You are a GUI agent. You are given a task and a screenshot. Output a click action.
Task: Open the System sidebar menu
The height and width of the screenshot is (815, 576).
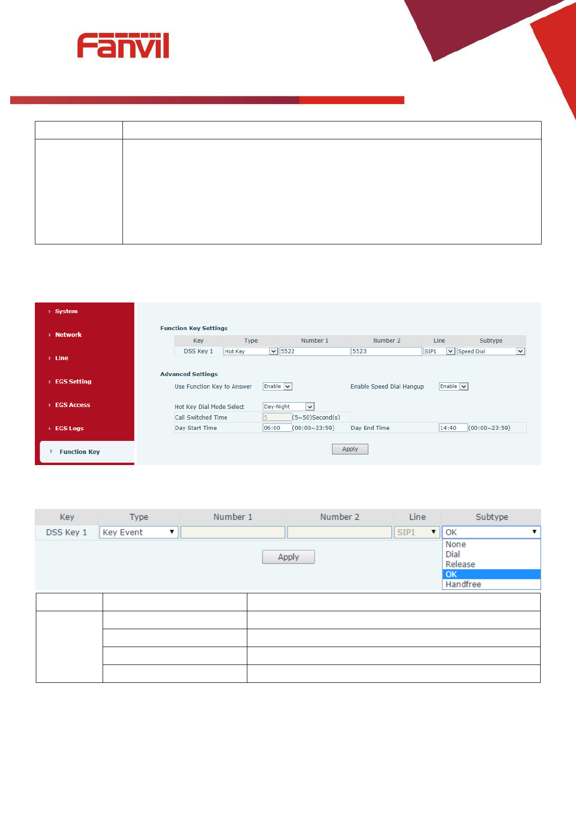[66, 311]
